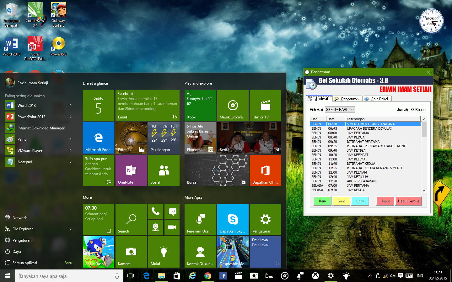Open Internet Download Manager from Start list

39,128
